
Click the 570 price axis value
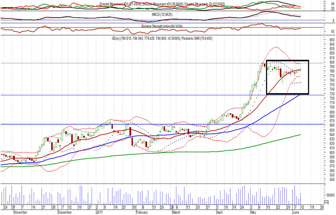[332, 166]
